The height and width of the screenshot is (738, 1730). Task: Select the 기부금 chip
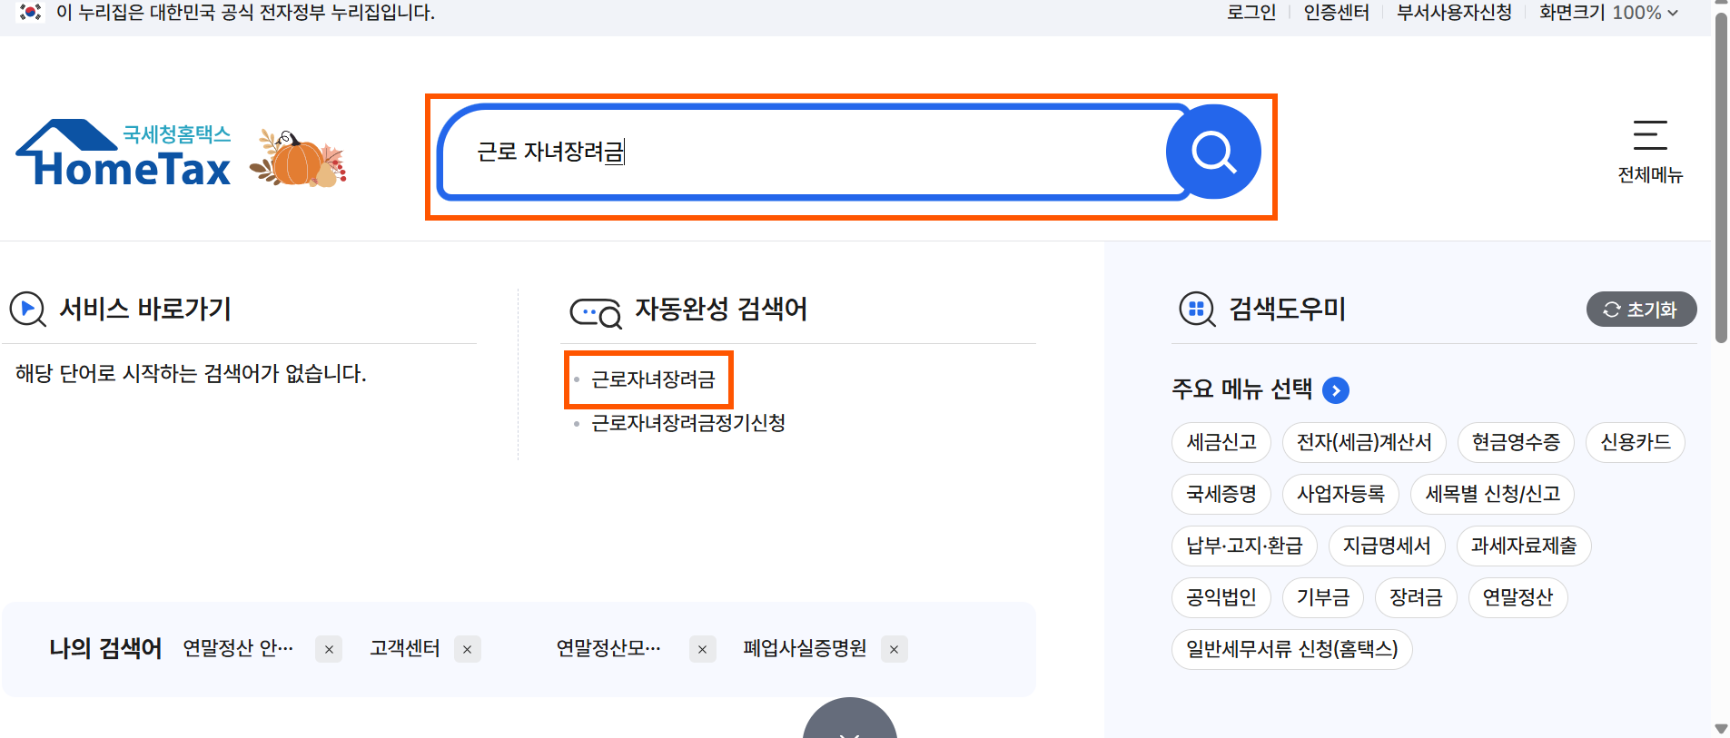(1323, 598)
